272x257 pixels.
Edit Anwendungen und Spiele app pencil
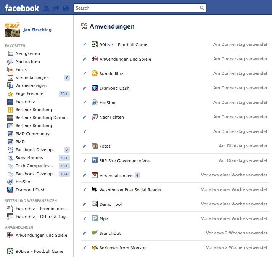(x=84, y=59)
